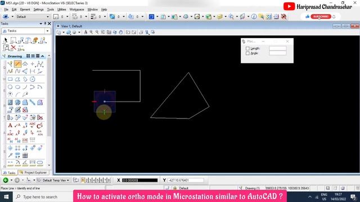Select the Place Line tool

(x=17, y=64)
